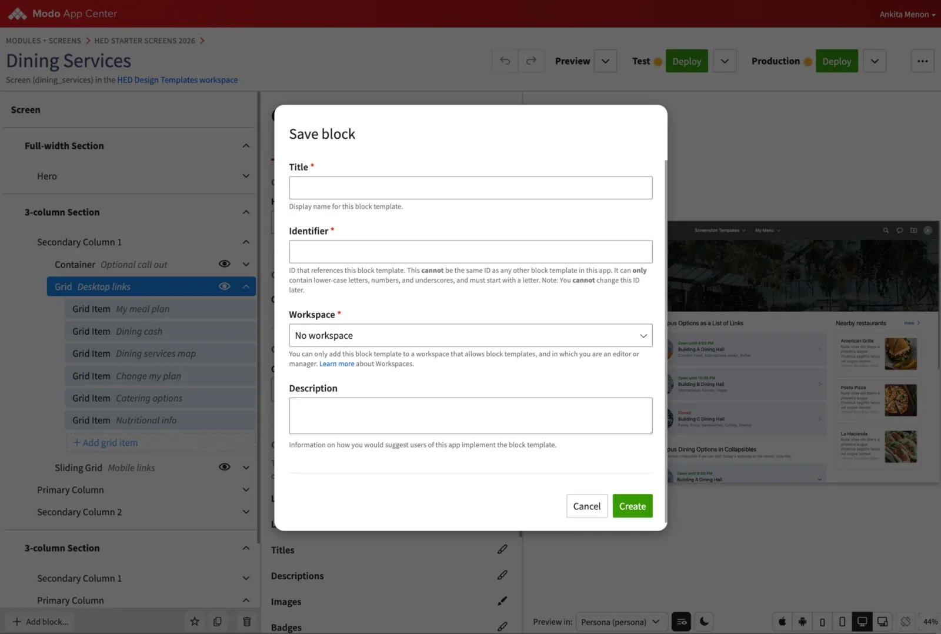The height and width of the screenshot is (634, 941).
Task: Open MODULES + SCREENS breadcrumb
Action: pyautogui.click(x=44, y=41)
